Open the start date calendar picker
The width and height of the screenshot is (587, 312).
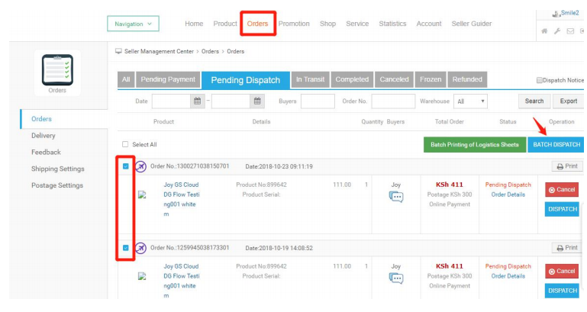coord(198,101)
